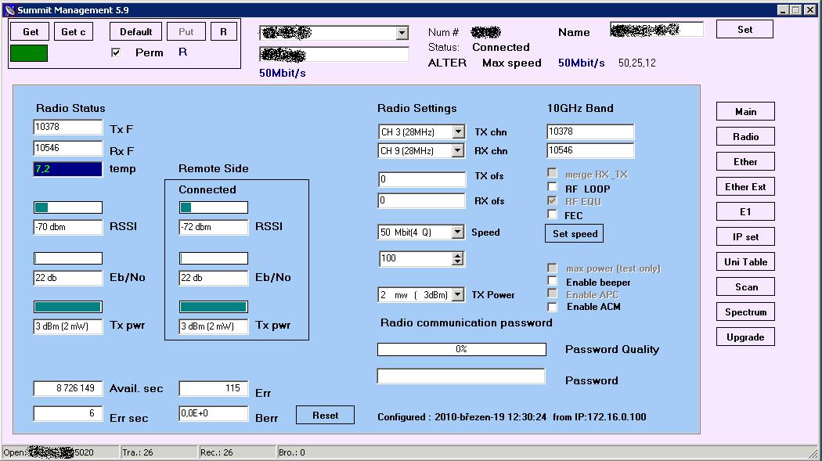The width and height of the screenshot is (822, 461).
Task: Click the green status indicator box
Action: 29,53
